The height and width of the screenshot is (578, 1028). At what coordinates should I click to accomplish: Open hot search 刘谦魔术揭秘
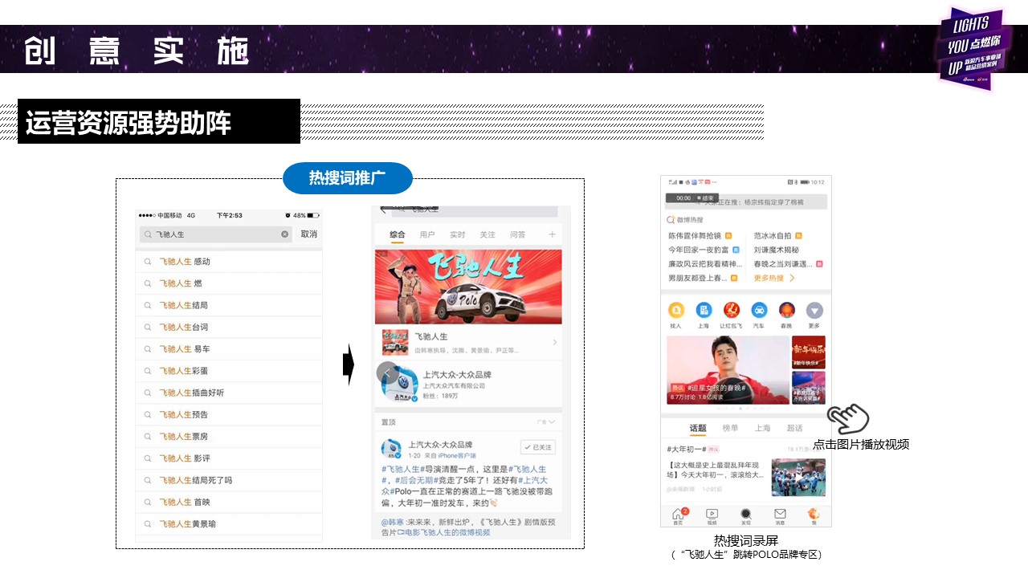coord(777,250)
